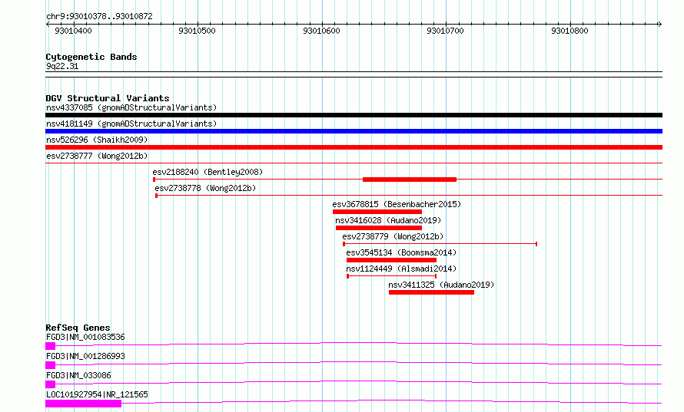Click the 93010500 ruler coordinate
This screenshot has height=412, width=684.
198,31
